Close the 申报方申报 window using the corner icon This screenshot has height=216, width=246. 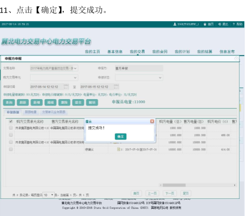click(236, 58)
